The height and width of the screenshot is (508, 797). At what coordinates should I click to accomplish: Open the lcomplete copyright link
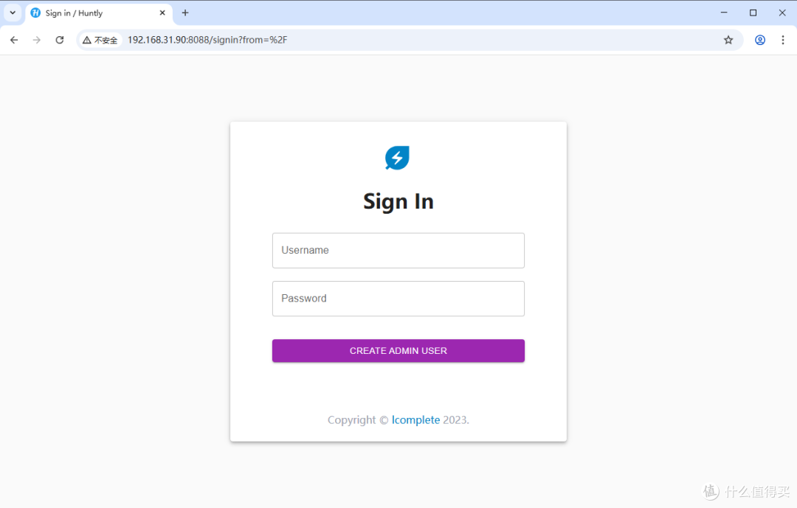coord(415,420)
